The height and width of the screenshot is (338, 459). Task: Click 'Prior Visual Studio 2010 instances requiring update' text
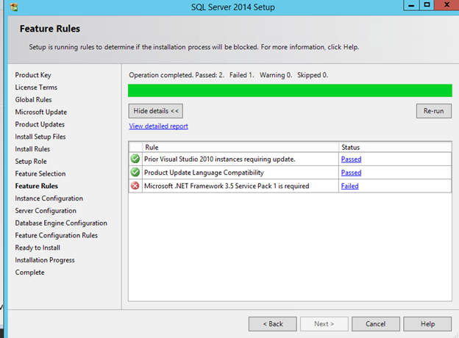click(x=219, y=159)
